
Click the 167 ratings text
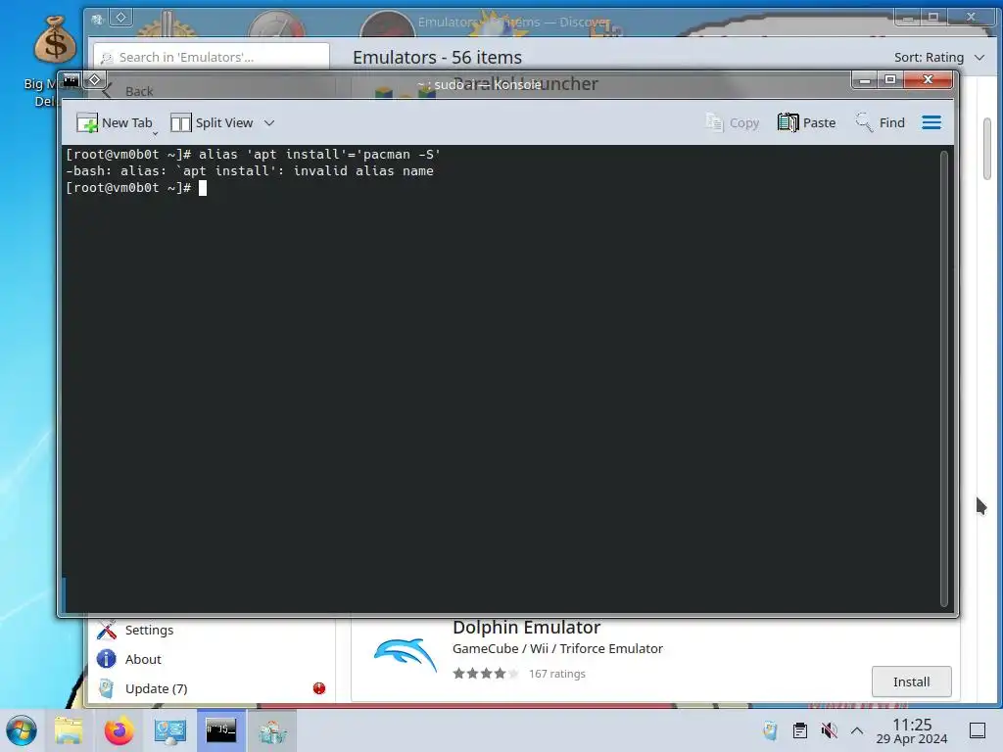[557, 674]
